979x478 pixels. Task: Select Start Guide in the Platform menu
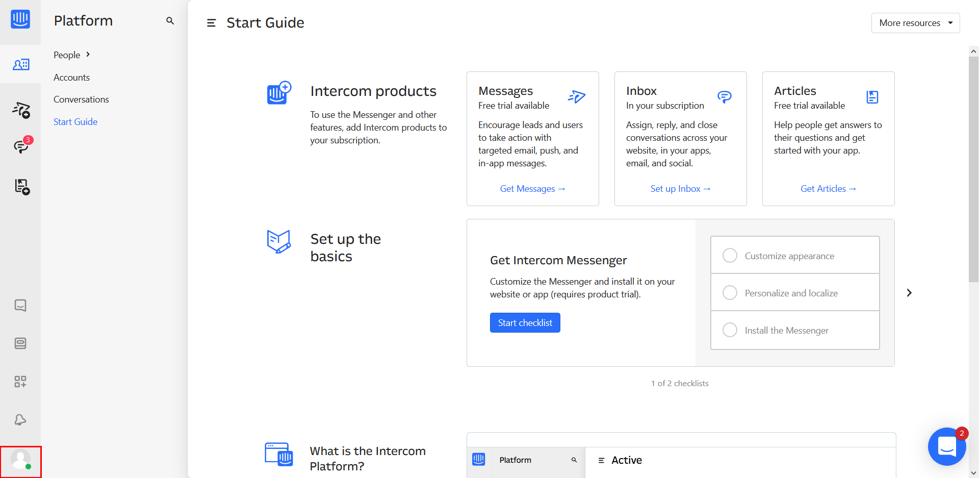pyautogui.click(x=75, y=122)
